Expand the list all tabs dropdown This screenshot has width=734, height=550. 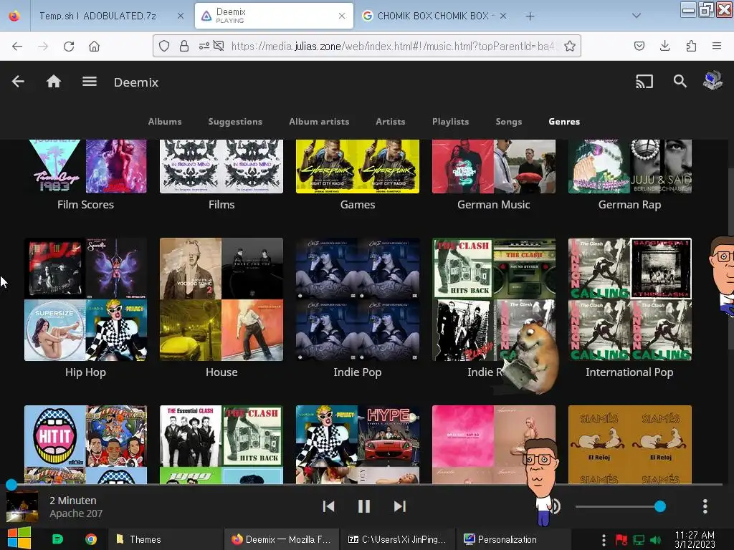click(x=637, y=16)
